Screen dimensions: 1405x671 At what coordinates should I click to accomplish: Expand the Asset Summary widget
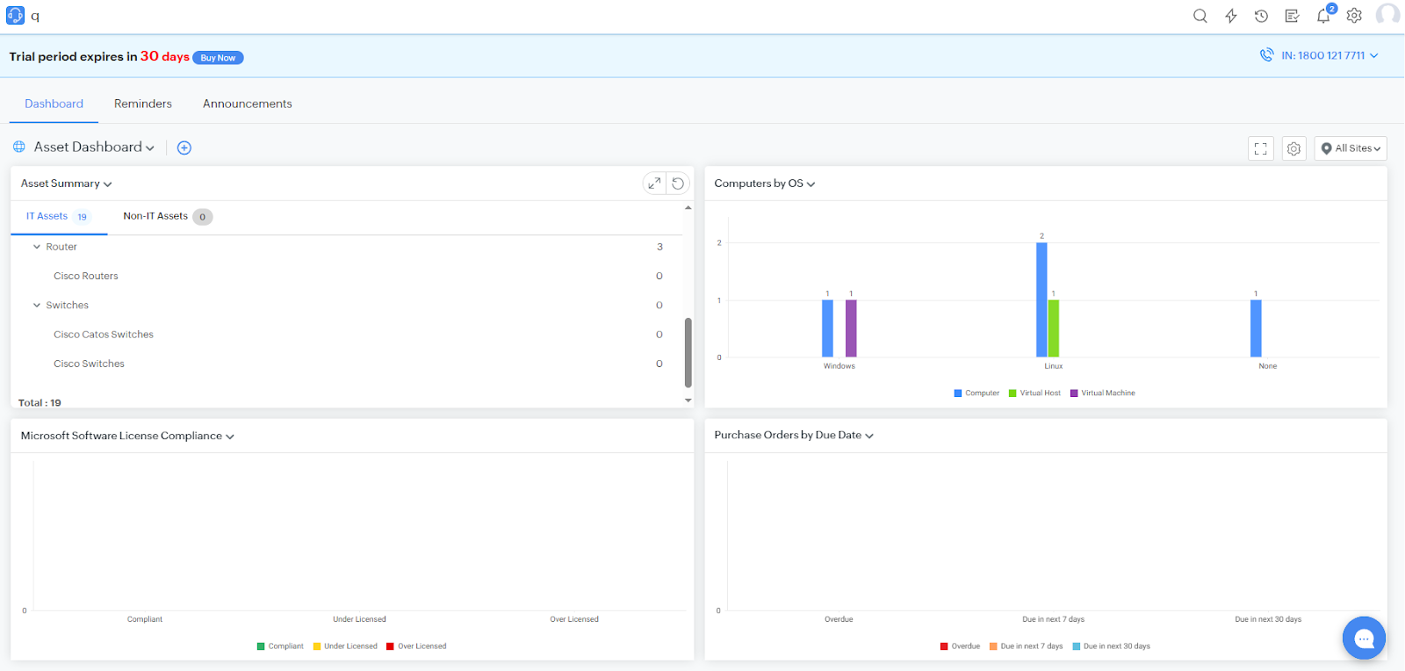[x=654, y=184]
